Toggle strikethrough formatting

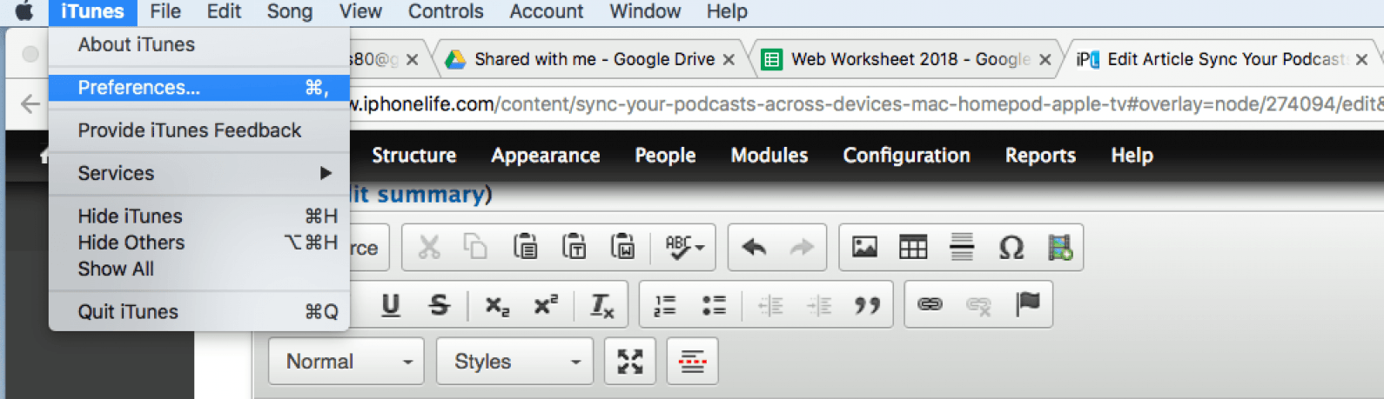click(x=440, y=305)
